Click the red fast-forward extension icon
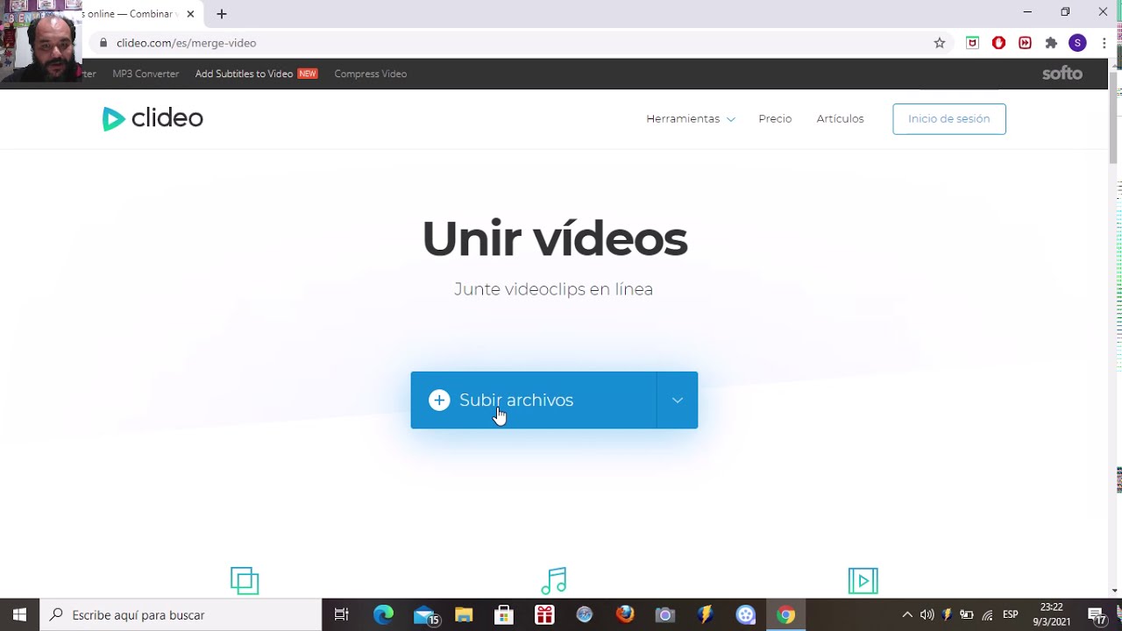This screenshot has height=631, width=1122. [1025, 43]
